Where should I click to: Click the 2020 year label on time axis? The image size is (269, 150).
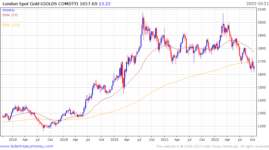click(x=114, y=139)
